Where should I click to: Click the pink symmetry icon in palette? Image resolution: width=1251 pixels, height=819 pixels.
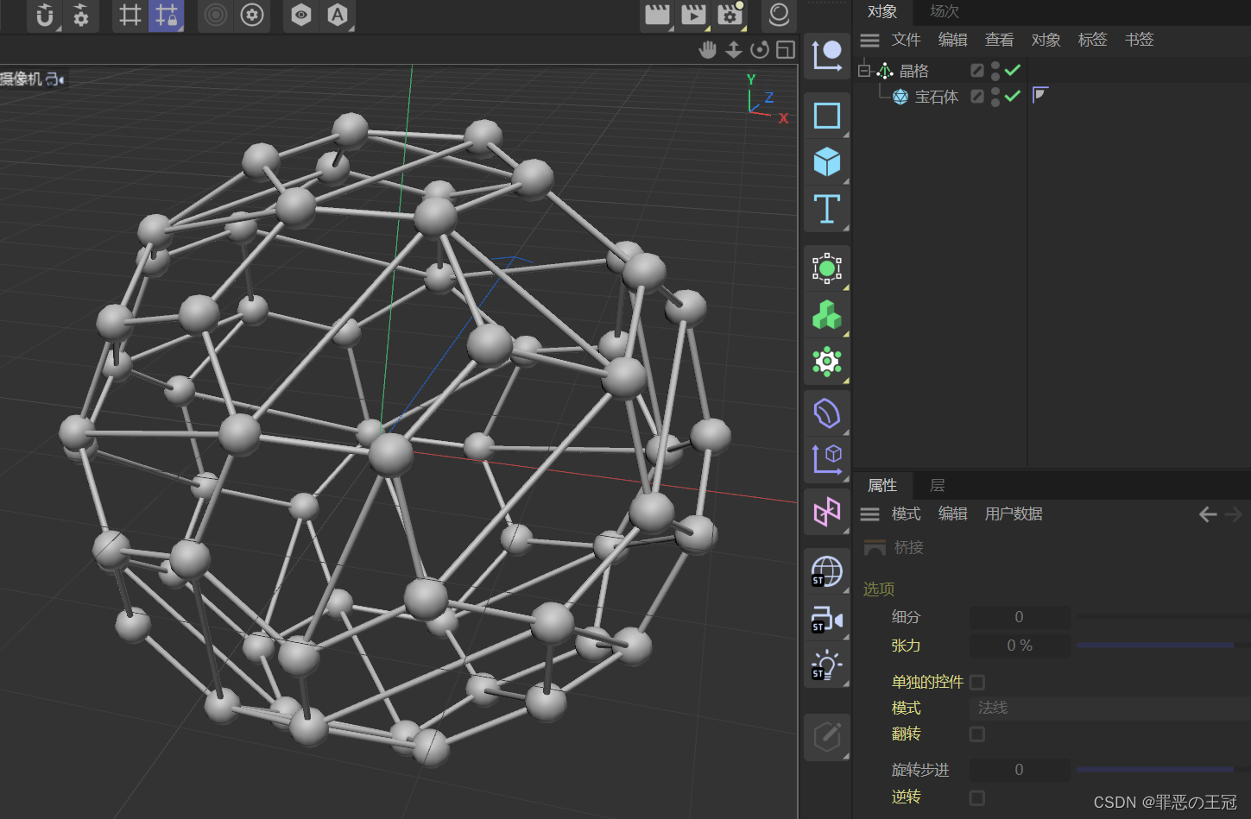[827, 513]
